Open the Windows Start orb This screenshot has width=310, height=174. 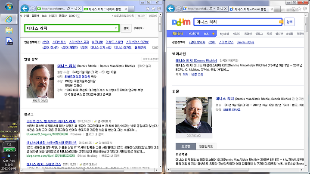(x=9, y=6)
